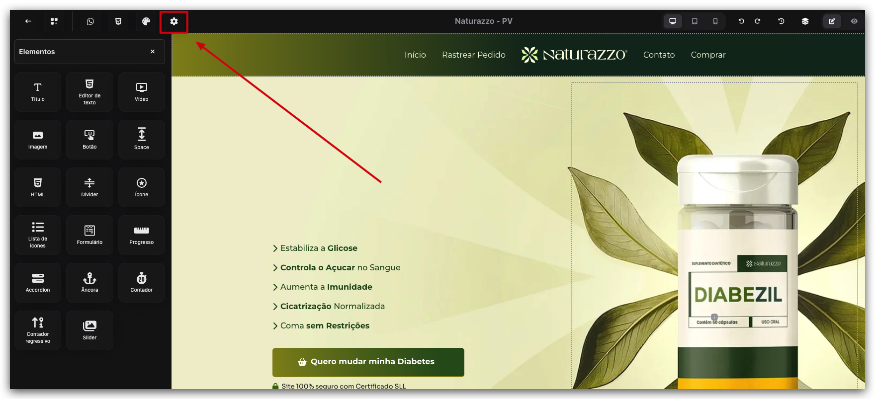
Task: Redo the last change
Action: point(758,21)
